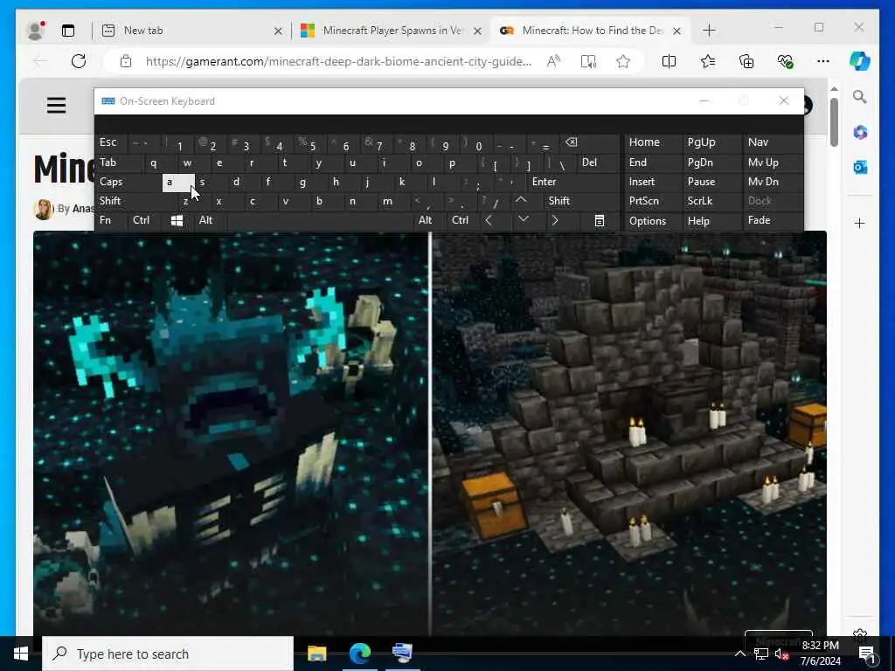Open the Favorites list icon
Viewport: 895px width, 671px height.
[x=708, y=61]
